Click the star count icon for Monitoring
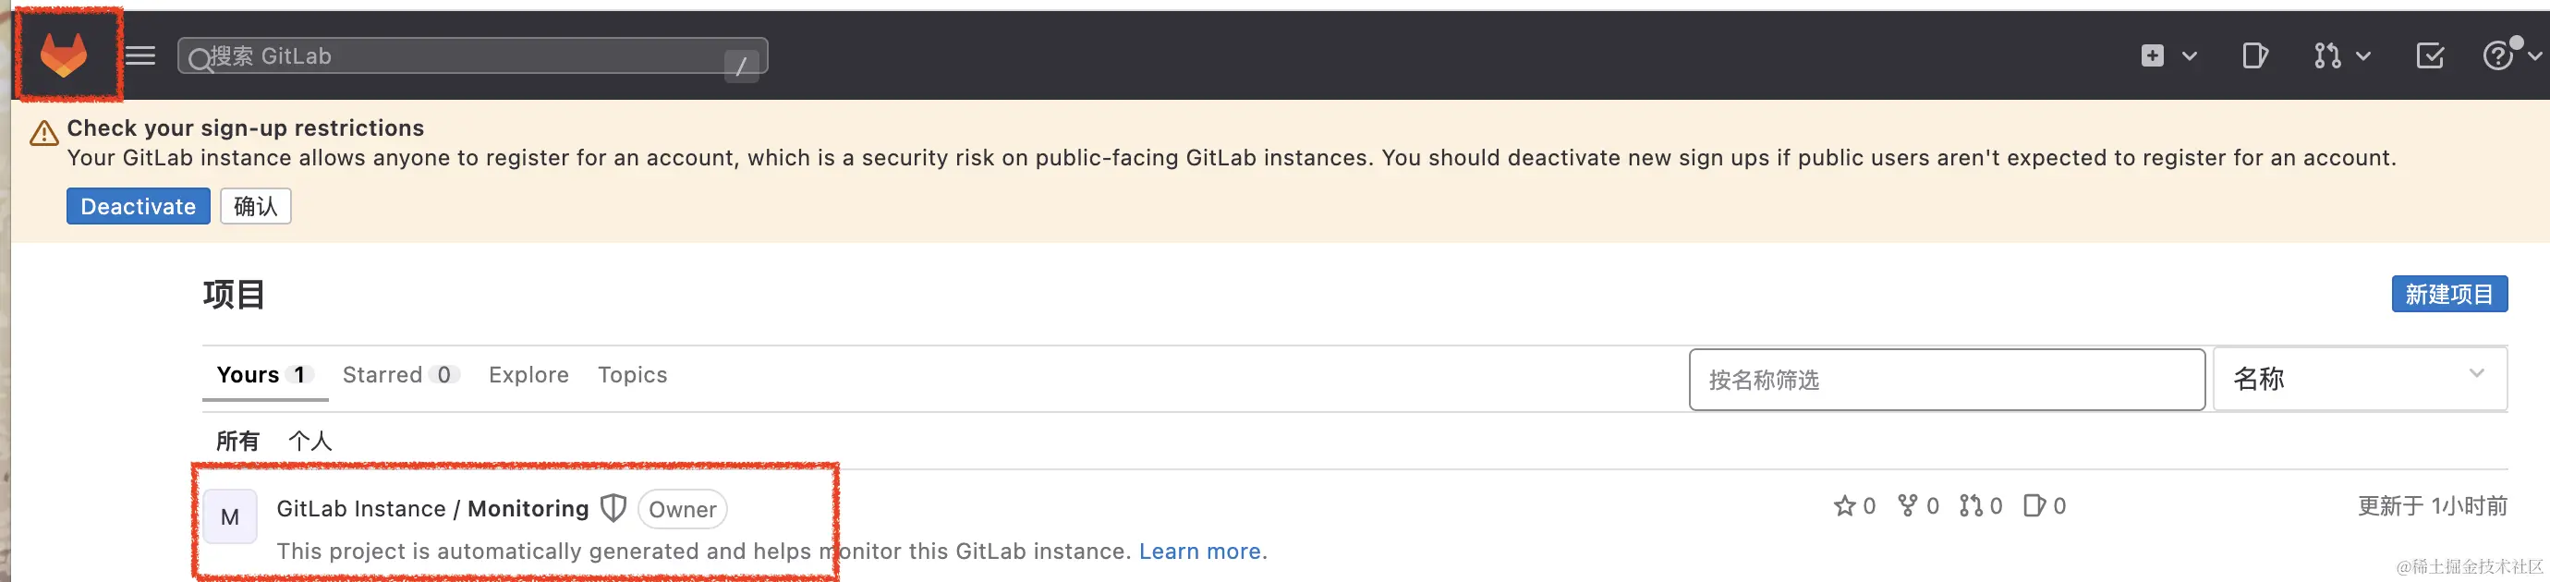This screenshot has width=2550, height=582. 1844,506
